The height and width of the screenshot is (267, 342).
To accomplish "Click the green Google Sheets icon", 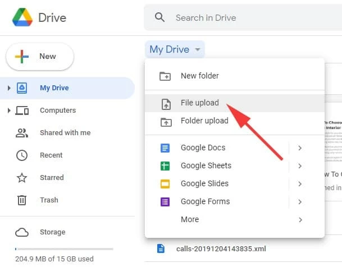I will click(165, 166).
